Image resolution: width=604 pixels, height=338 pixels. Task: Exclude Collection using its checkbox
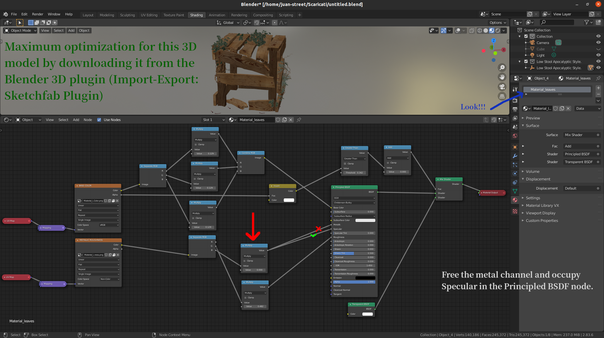click(526, 36)
